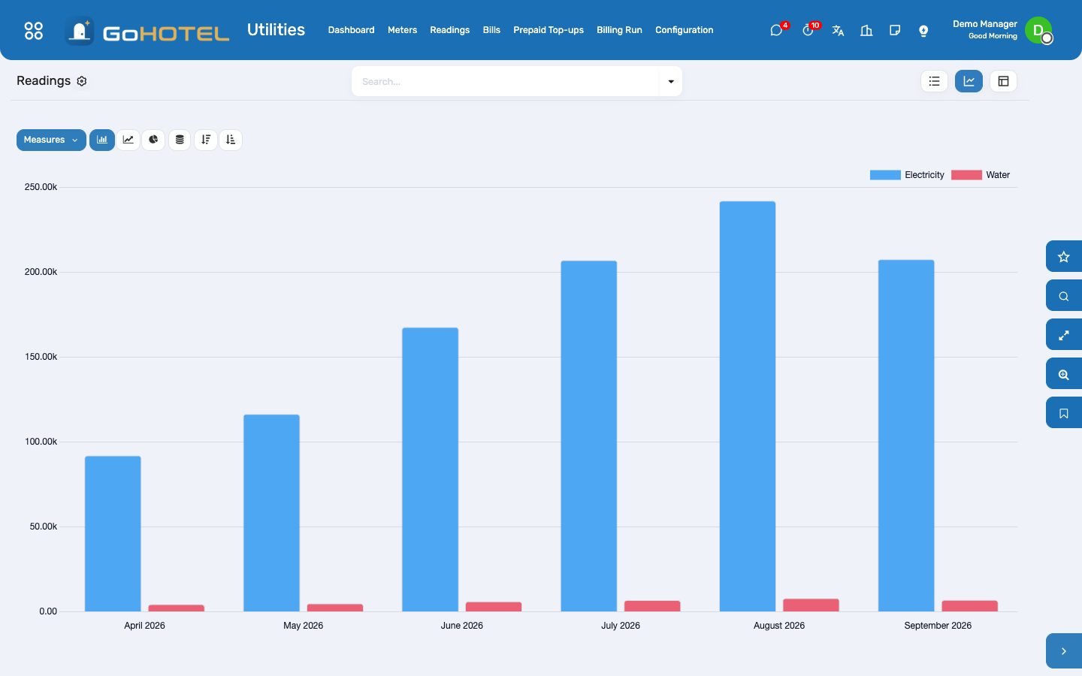The image size is (1082, 676).
Task: Open the Readings menu
Action: [x=449, y=30]
